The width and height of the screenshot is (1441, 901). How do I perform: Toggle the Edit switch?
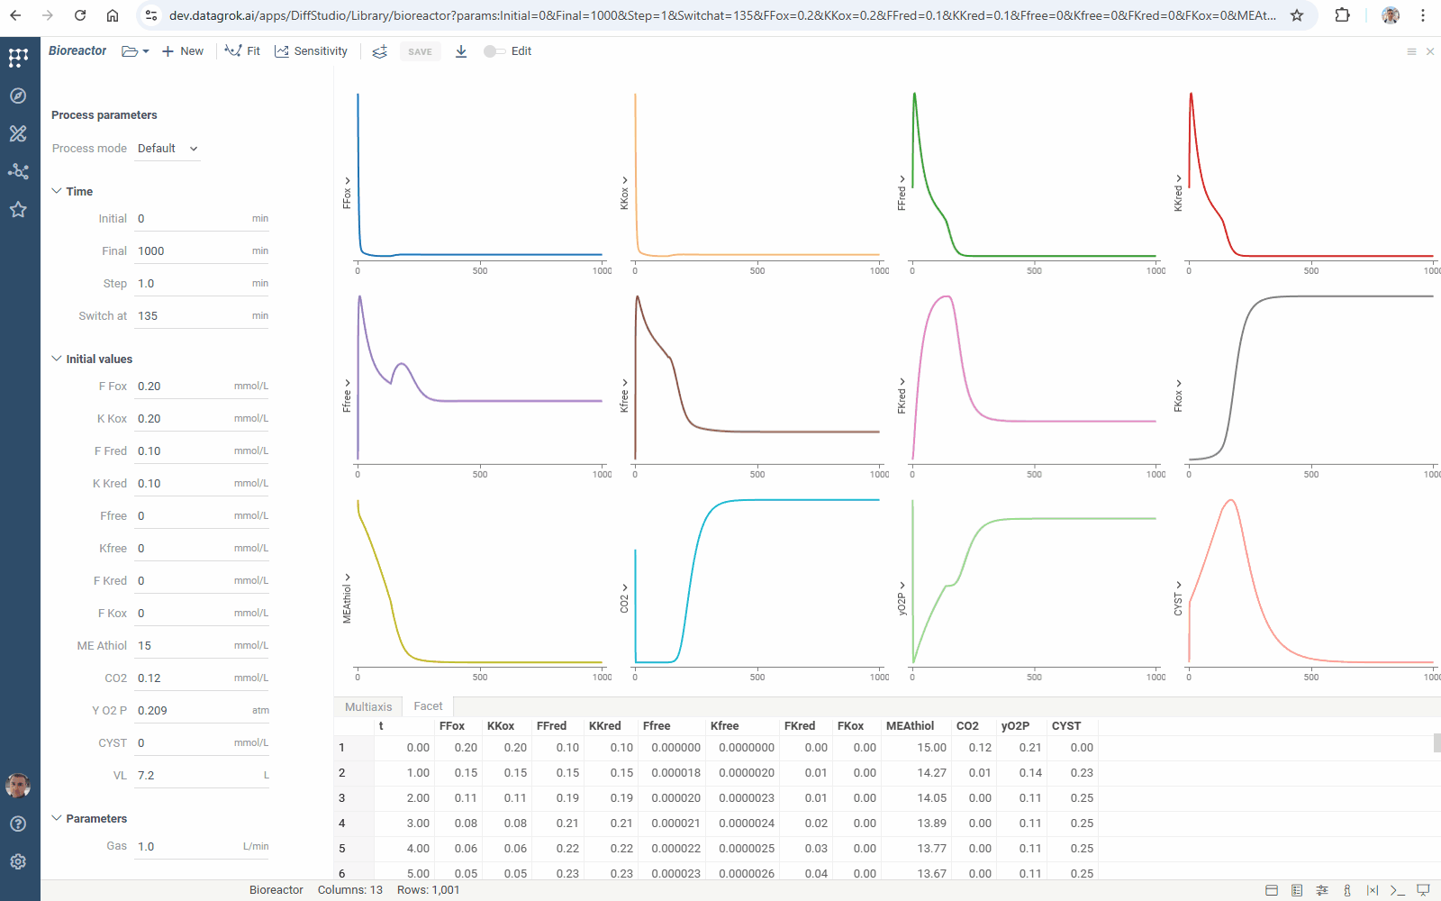[x=494, y=51]
